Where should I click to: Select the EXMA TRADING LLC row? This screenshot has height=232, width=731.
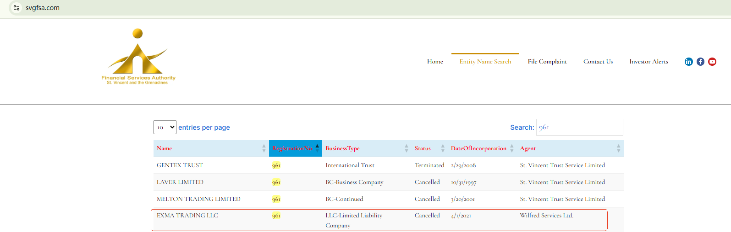point(187,216)
